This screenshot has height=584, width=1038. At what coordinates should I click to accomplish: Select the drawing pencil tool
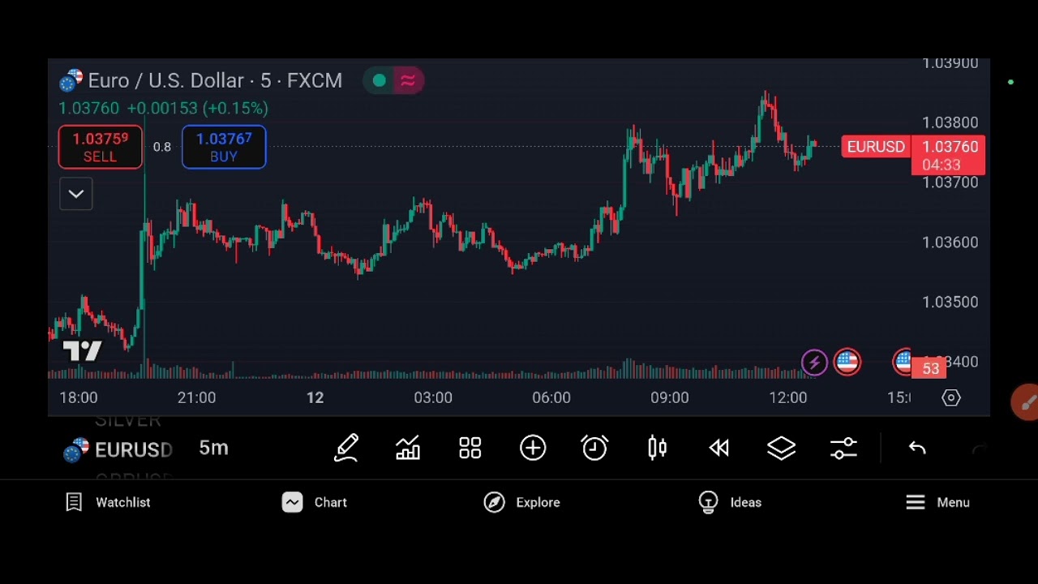click(346, 449)
